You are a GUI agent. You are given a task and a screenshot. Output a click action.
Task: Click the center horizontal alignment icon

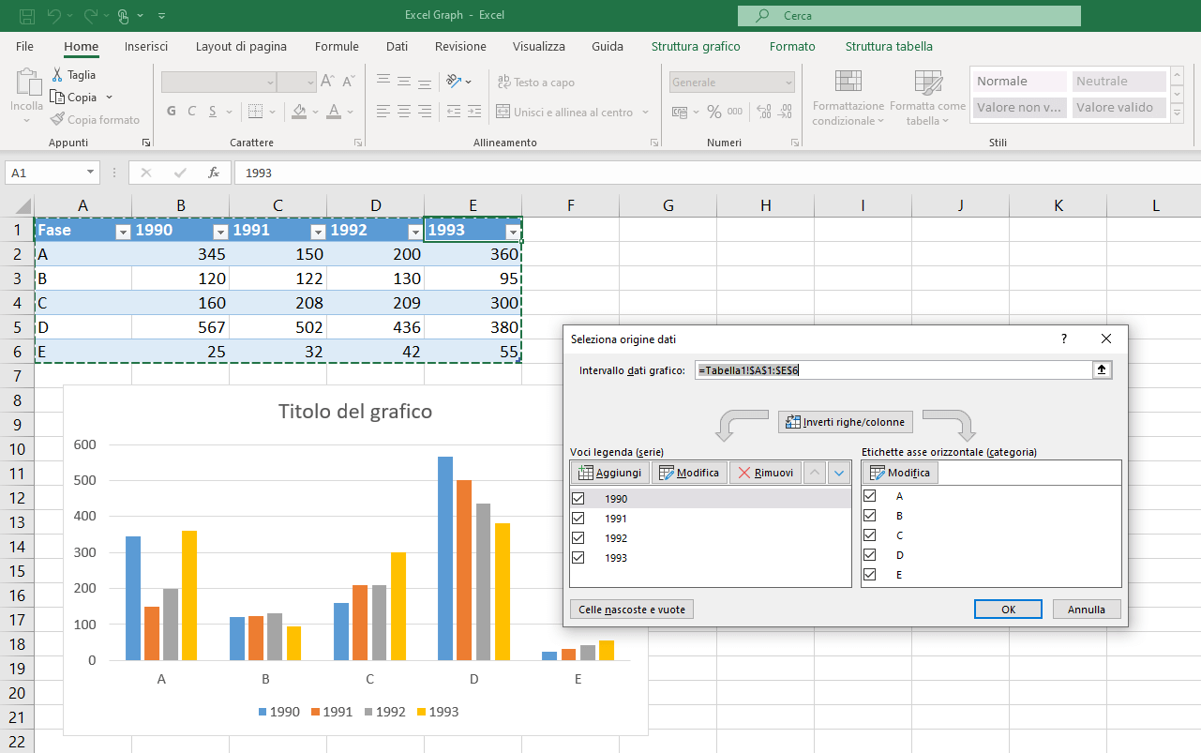pos(404,112)
